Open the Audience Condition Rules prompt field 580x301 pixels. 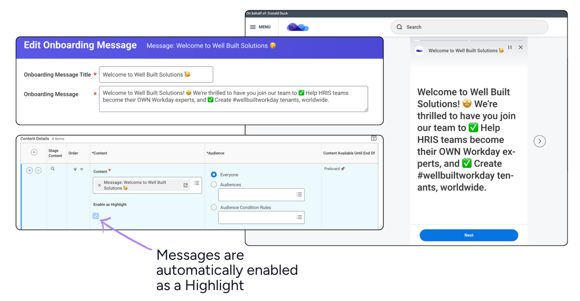tap(261, 217)
